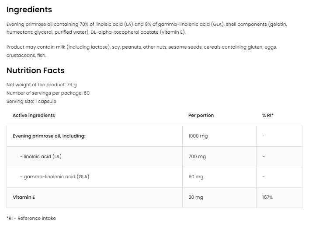Click the Per portion column header

point(201,115)
